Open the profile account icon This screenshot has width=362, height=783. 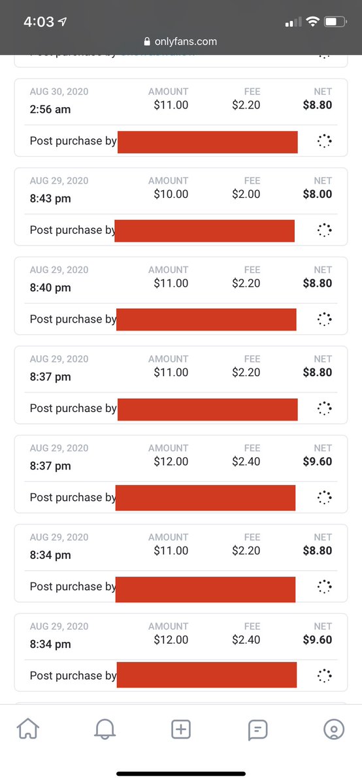pos(334,729)
